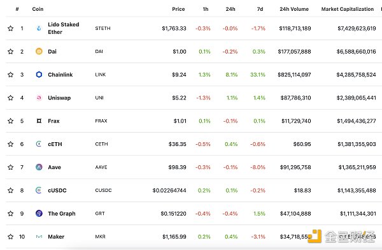Screen dimensions: 382x250
Task: Sort table by 7d change header
Action: [x=260, y=9]
